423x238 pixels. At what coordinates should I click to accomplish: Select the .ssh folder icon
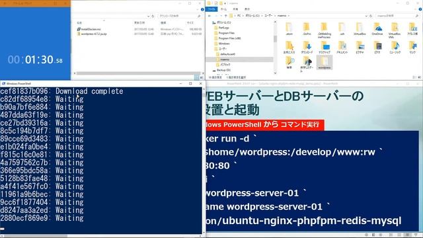click(x=342, y=29)
